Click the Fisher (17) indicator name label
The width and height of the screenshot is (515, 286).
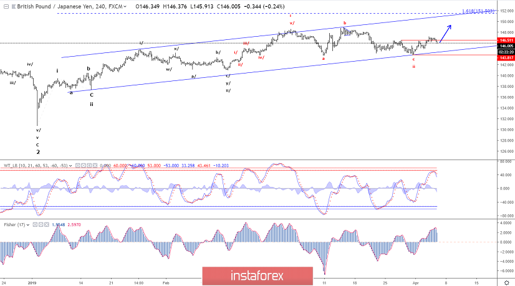(14, 225)
